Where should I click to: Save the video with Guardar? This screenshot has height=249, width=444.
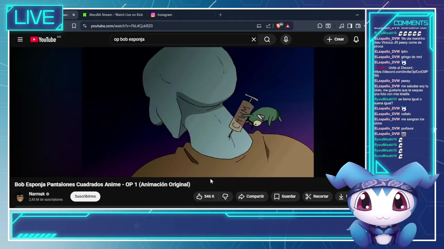[285, 196]
